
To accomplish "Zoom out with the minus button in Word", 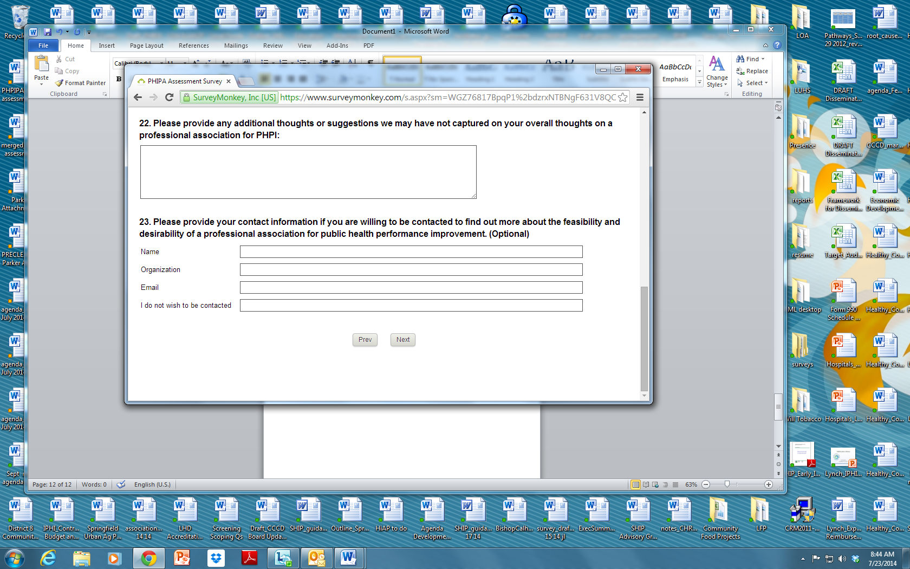I will click(706, 484).
